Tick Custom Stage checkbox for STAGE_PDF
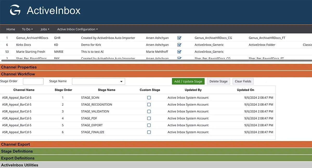This screenshot has width=312, height=168. coord(149,118)
